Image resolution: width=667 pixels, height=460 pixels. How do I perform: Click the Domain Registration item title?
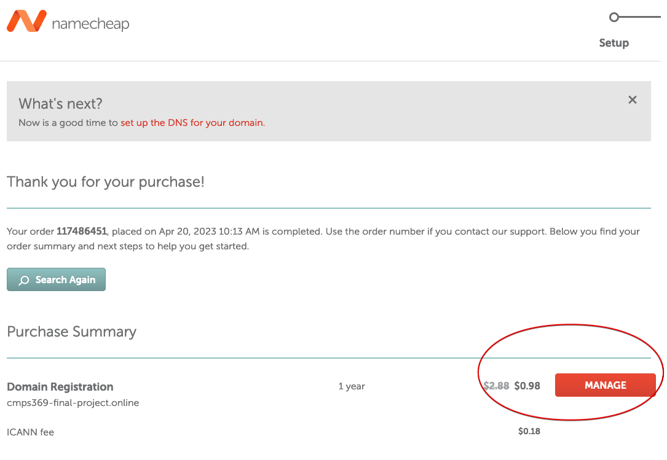[x=60, y=387]
